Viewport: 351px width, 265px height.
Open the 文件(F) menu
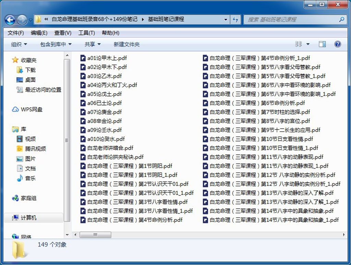16,33
